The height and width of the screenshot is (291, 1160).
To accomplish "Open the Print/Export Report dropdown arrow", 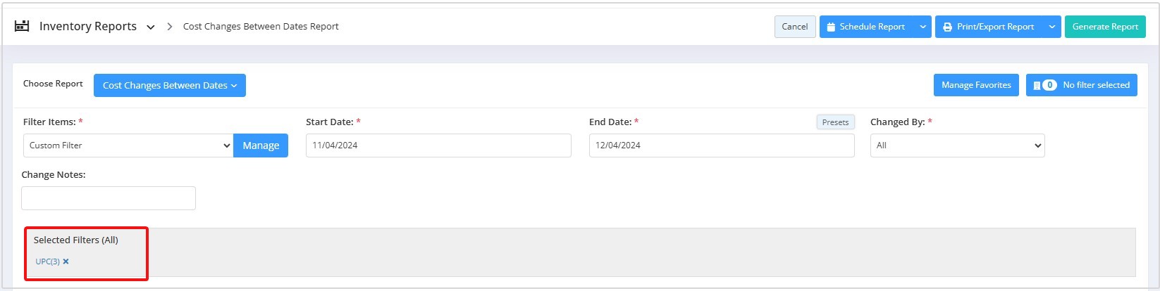I will tap(1052, 27).
